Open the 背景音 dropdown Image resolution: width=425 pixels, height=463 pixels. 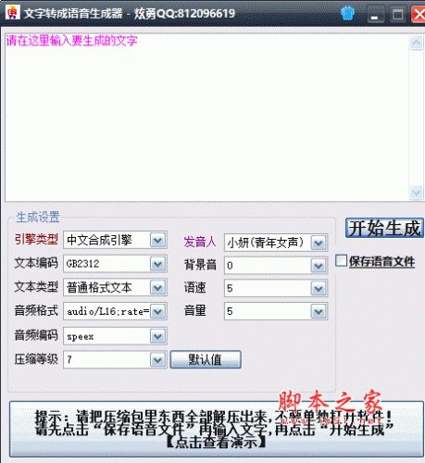pyautogui.click(x=319, y=266)
